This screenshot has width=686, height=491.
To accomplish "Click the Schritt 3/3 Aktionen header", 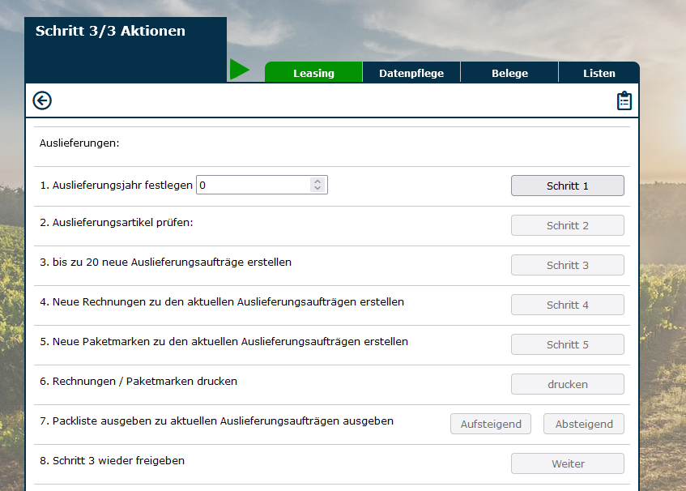I will tap(110, 32).
